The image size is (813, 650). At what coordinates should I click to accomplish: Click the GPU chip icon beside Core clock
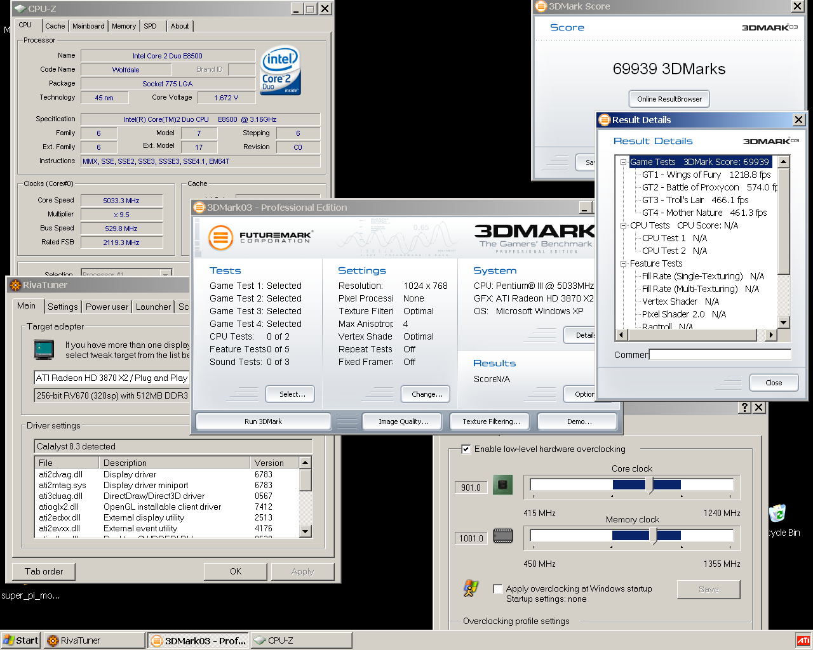tap(502, 485)
